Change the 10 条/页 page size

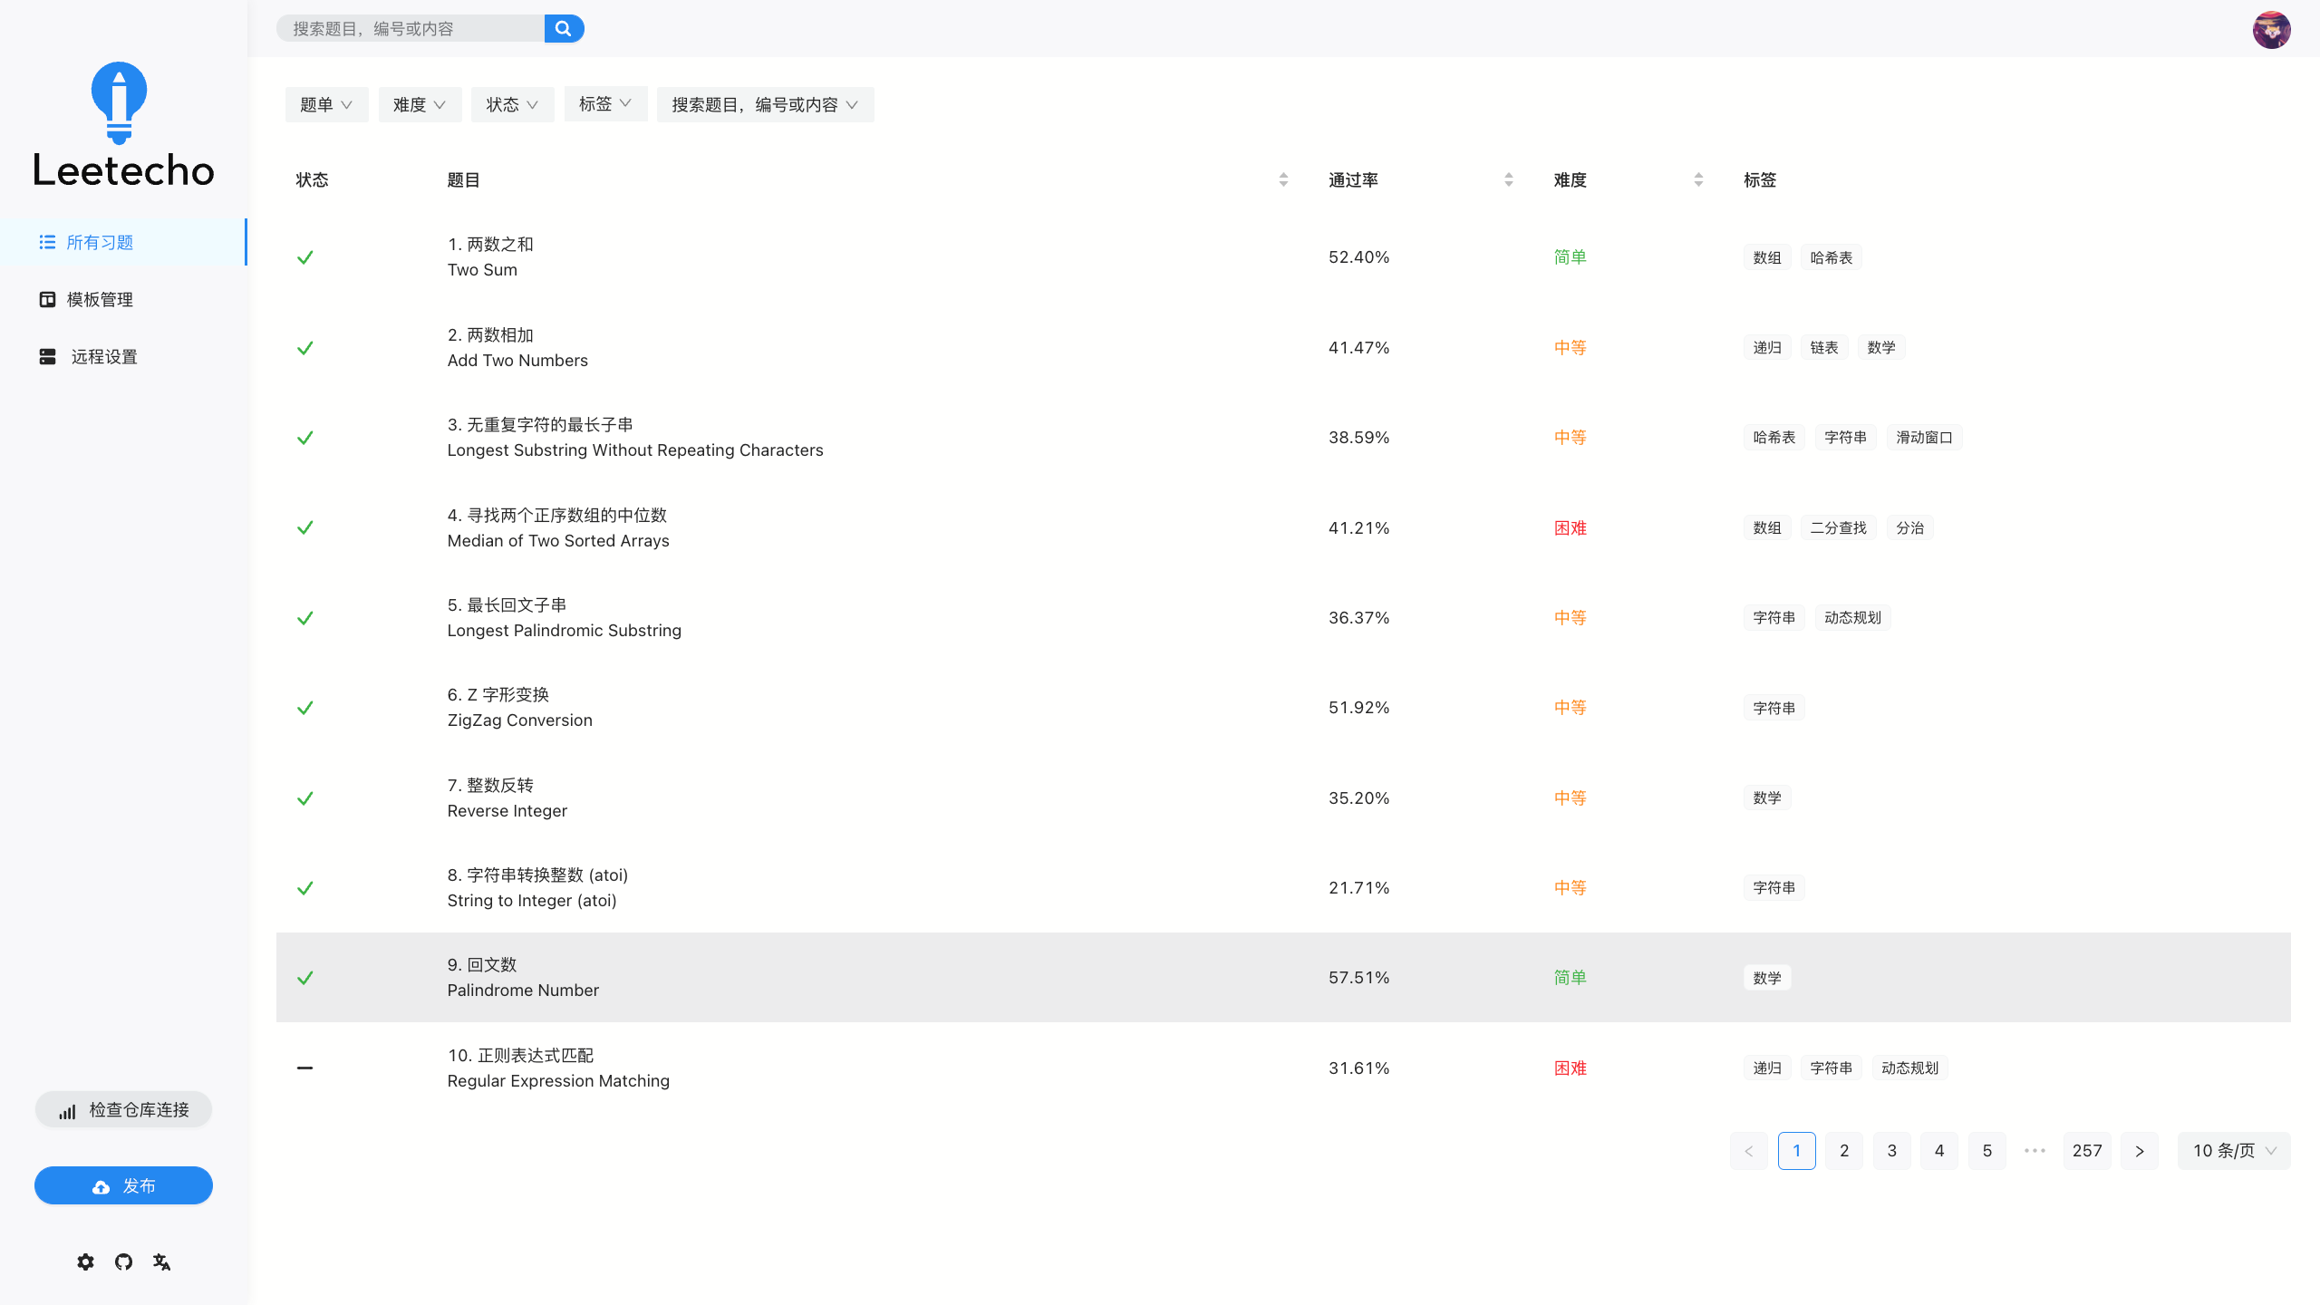(2233, 1151)
